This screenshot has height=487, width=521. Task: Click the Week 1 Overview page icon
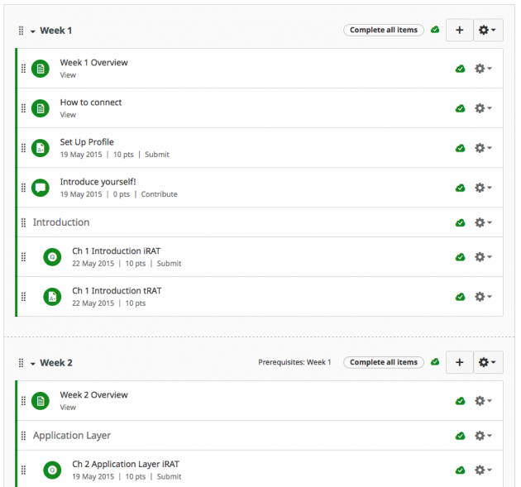pos(41,69)
